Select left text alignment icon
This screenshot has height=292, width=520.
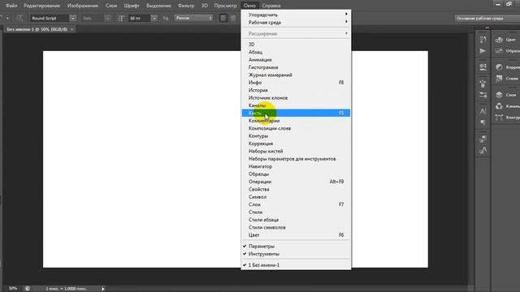(x=223, y=18)
